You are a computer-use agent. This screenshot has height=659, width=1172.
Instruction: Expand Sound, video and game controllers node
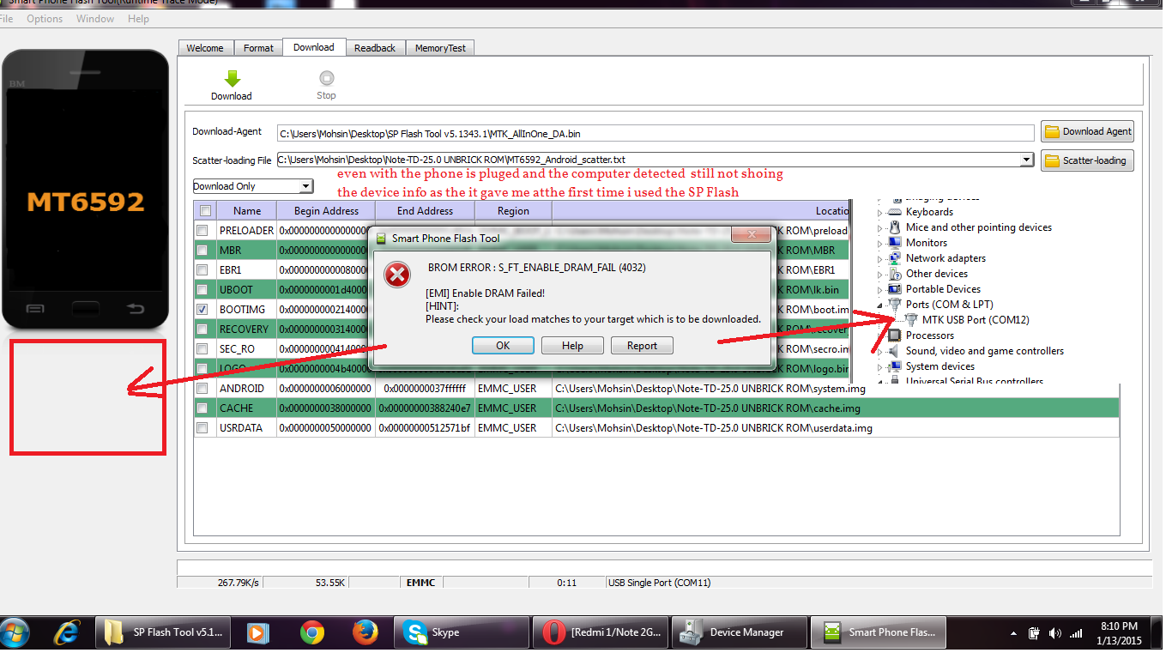[x=879, y=352]
